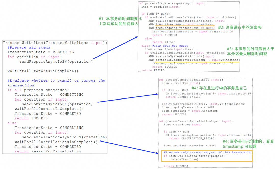
Task: Select '#item was only created as part' comment
Action: click(x=208, y=152)
